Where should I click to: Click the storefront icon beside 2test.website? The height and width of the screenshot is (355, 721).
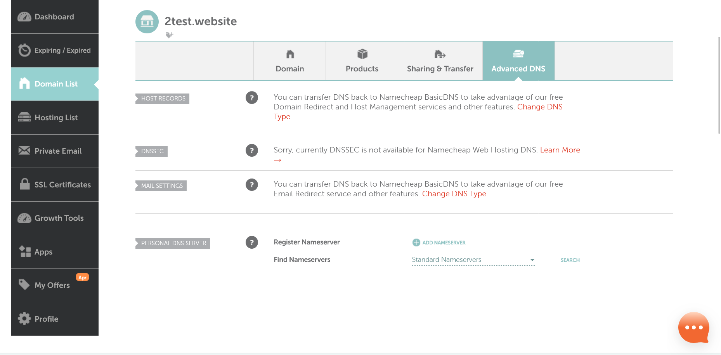147,22
